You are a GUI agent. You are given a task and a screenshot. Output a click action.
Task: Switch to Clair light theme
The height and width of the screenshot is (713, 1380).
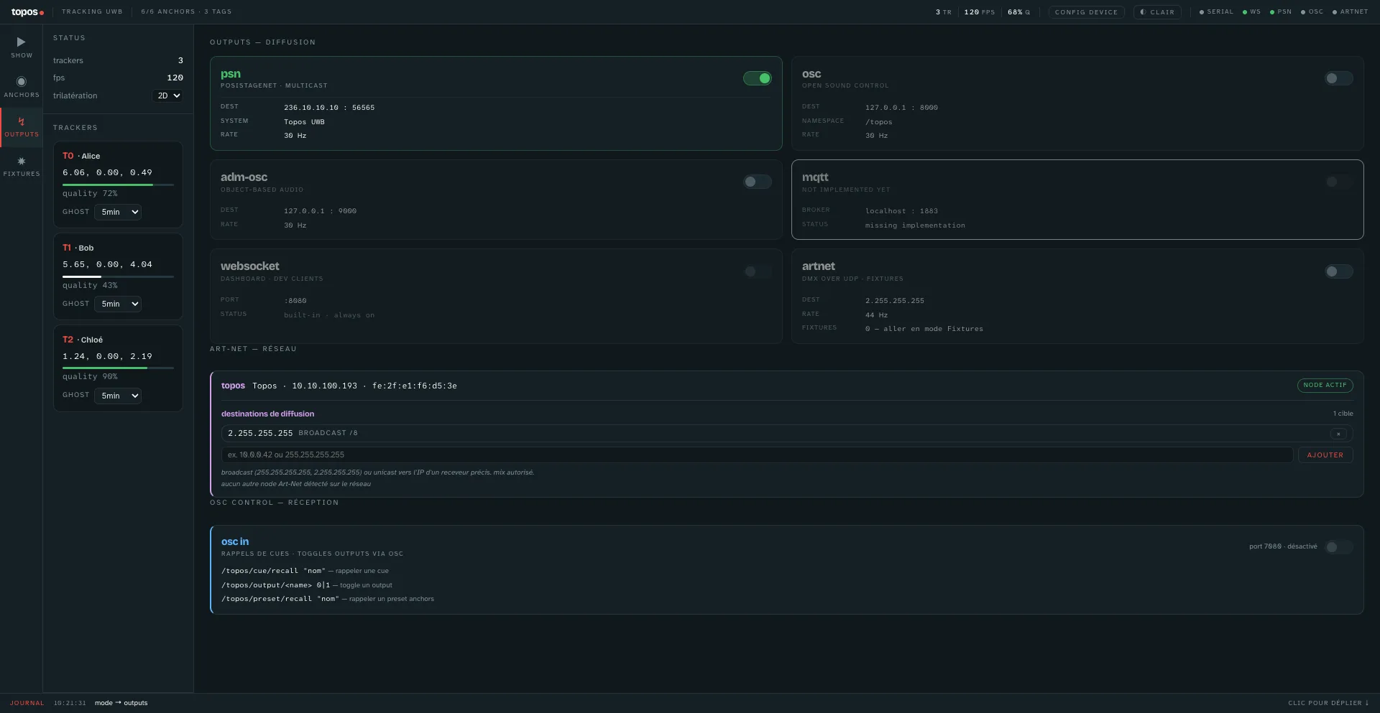pyautogui.click(x=1157, y=12)
